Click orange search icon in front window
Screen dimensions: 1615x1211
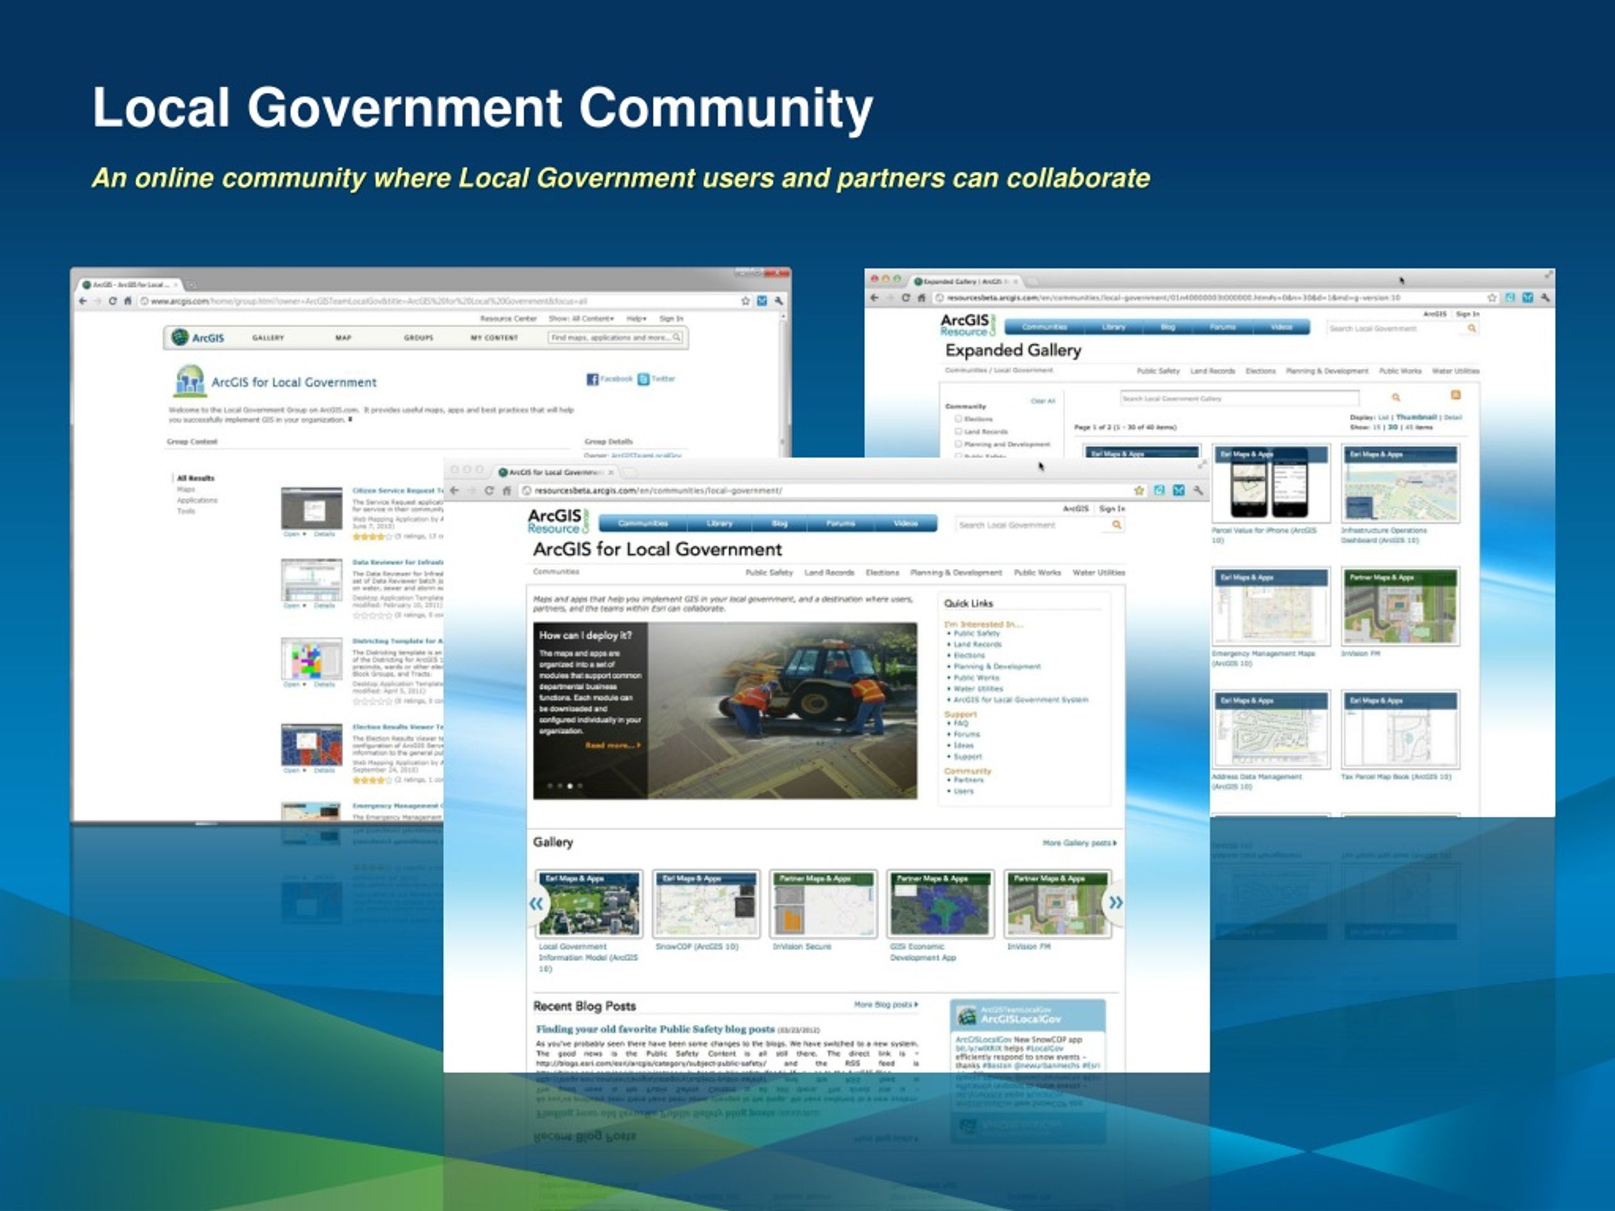[1117, 525]
